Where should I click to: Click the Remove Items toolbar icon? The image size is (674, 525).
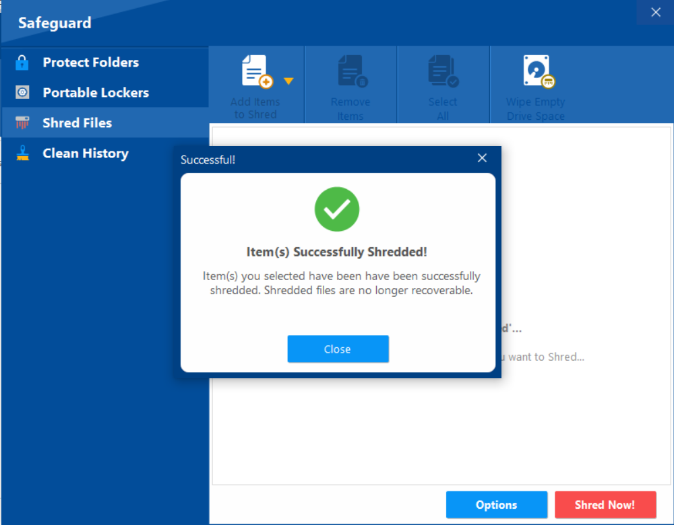pos(353,71)
